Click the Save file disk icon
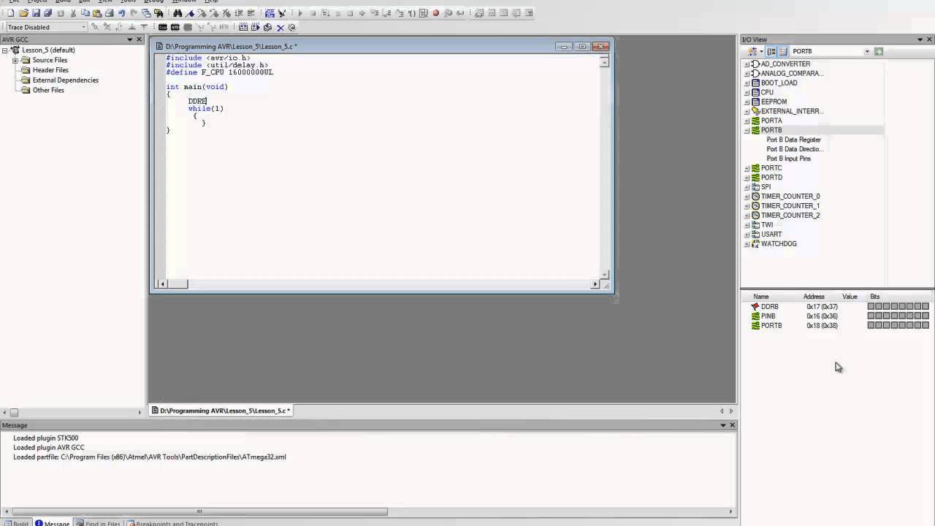Image resolution: width=935 pixels, height=526 pixels. pos(36,13)
